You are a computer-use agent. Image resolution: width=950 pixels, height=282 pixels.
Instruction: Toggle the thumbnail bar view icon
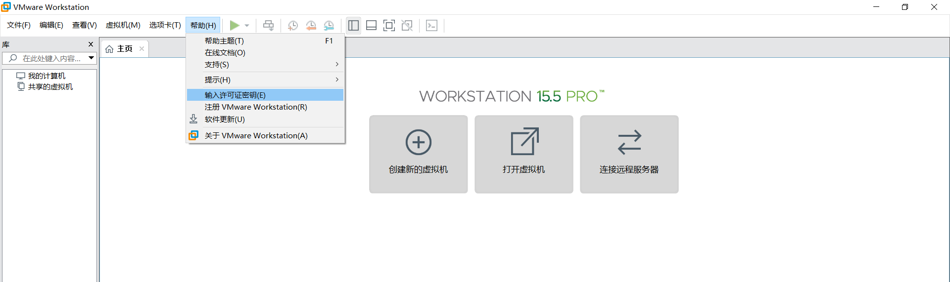[371, 25]
